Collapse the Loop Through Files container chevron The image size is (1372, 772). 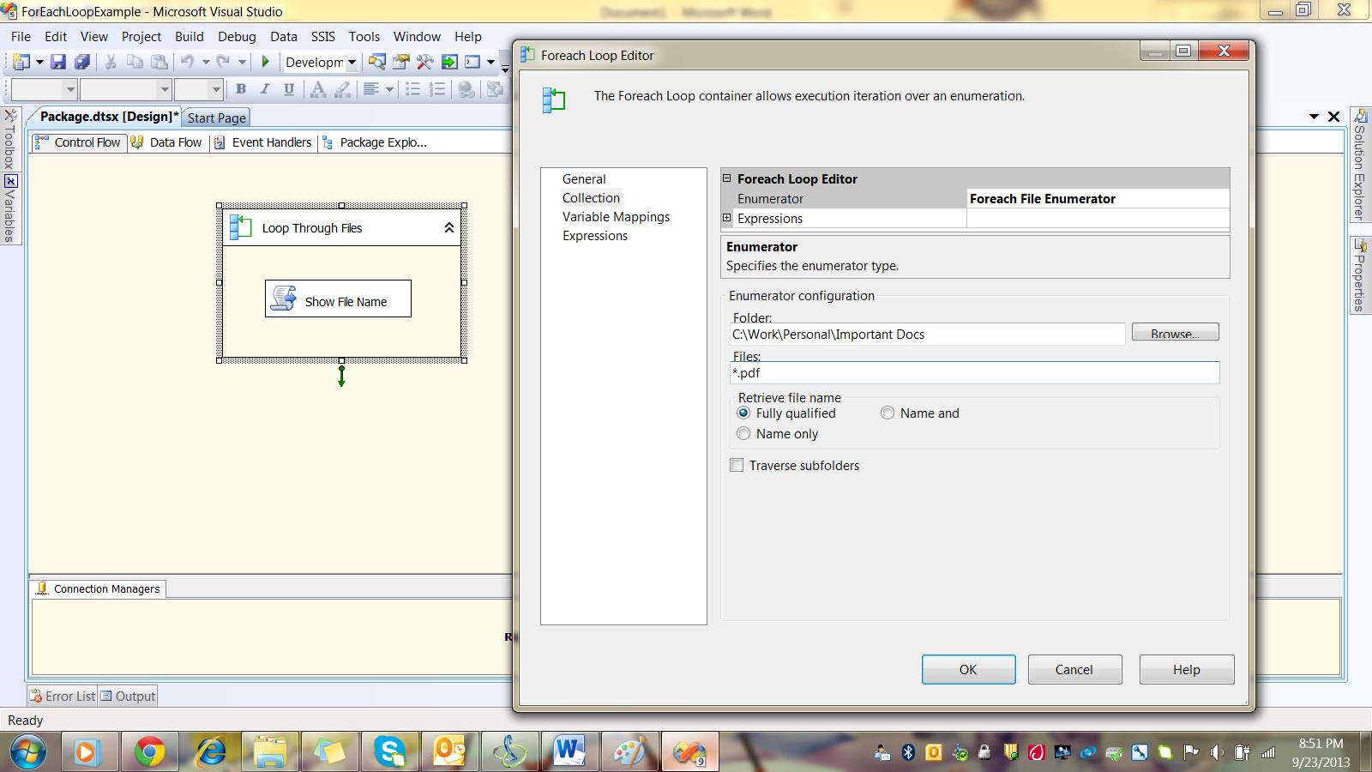[x=448, y=228]
